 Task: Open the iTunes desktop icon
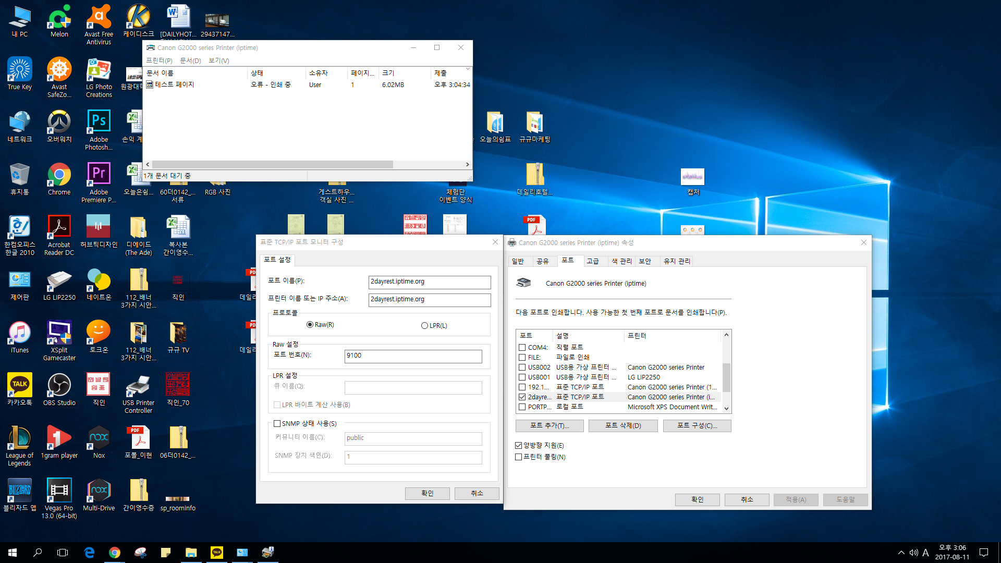20,337
